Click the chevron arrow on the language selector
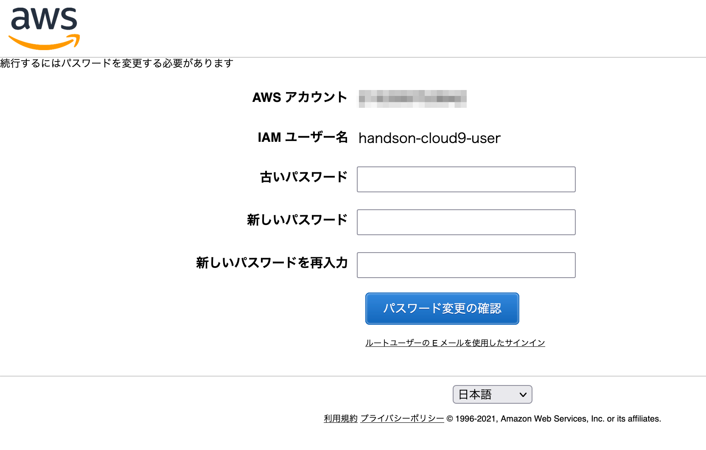The width and height of the screenshot is (706, 450). 523,394
